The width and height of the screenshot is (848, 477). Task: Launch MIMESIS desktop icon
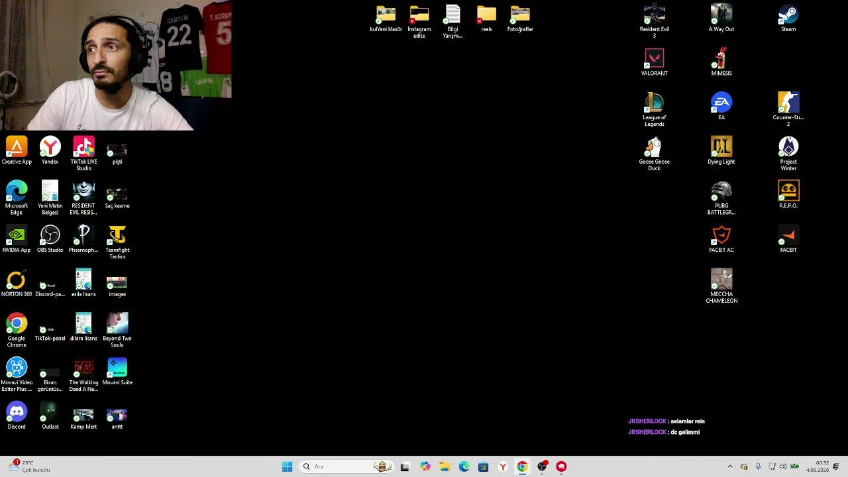tap(721, 62)
